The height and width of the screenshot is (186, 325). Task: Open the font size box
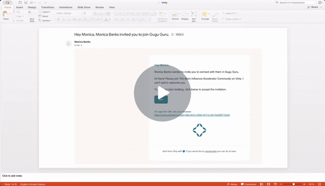87,13
